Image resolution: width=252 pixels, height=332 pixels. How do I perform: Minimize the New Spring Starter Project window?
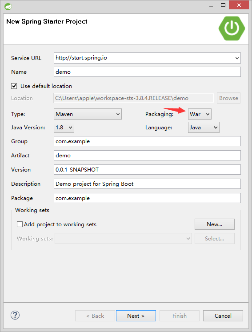[x=211, y=6]
